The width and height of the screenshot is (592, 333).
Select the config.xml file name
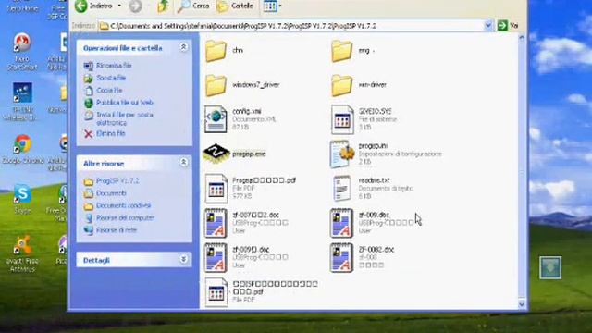coord(247,111)
